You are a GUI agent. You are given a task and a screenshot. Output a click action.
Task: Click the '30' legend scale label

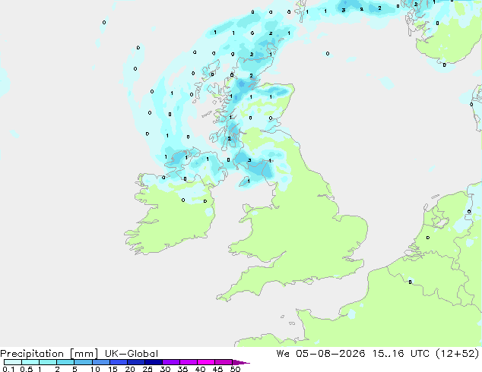pos(165,369)
